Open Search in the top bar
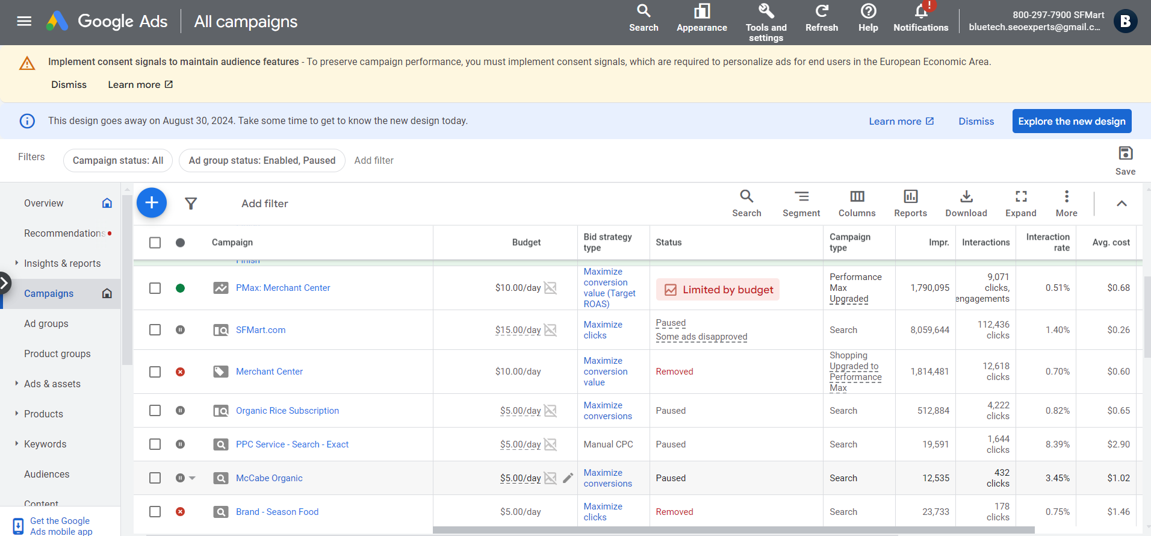Image resolution: width=1151 pixels, height=536 pixels. tap(644, 18)
